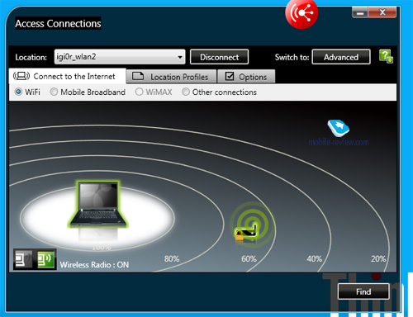The image size is (413, 317).
Task: Click the mobile-review.com watermark logo
Action: (339, 133)
